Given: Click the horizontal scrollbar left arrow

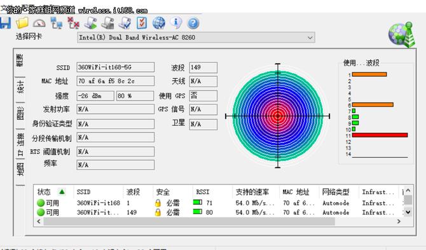Looking at the screenshot, I should coord(39,221).
